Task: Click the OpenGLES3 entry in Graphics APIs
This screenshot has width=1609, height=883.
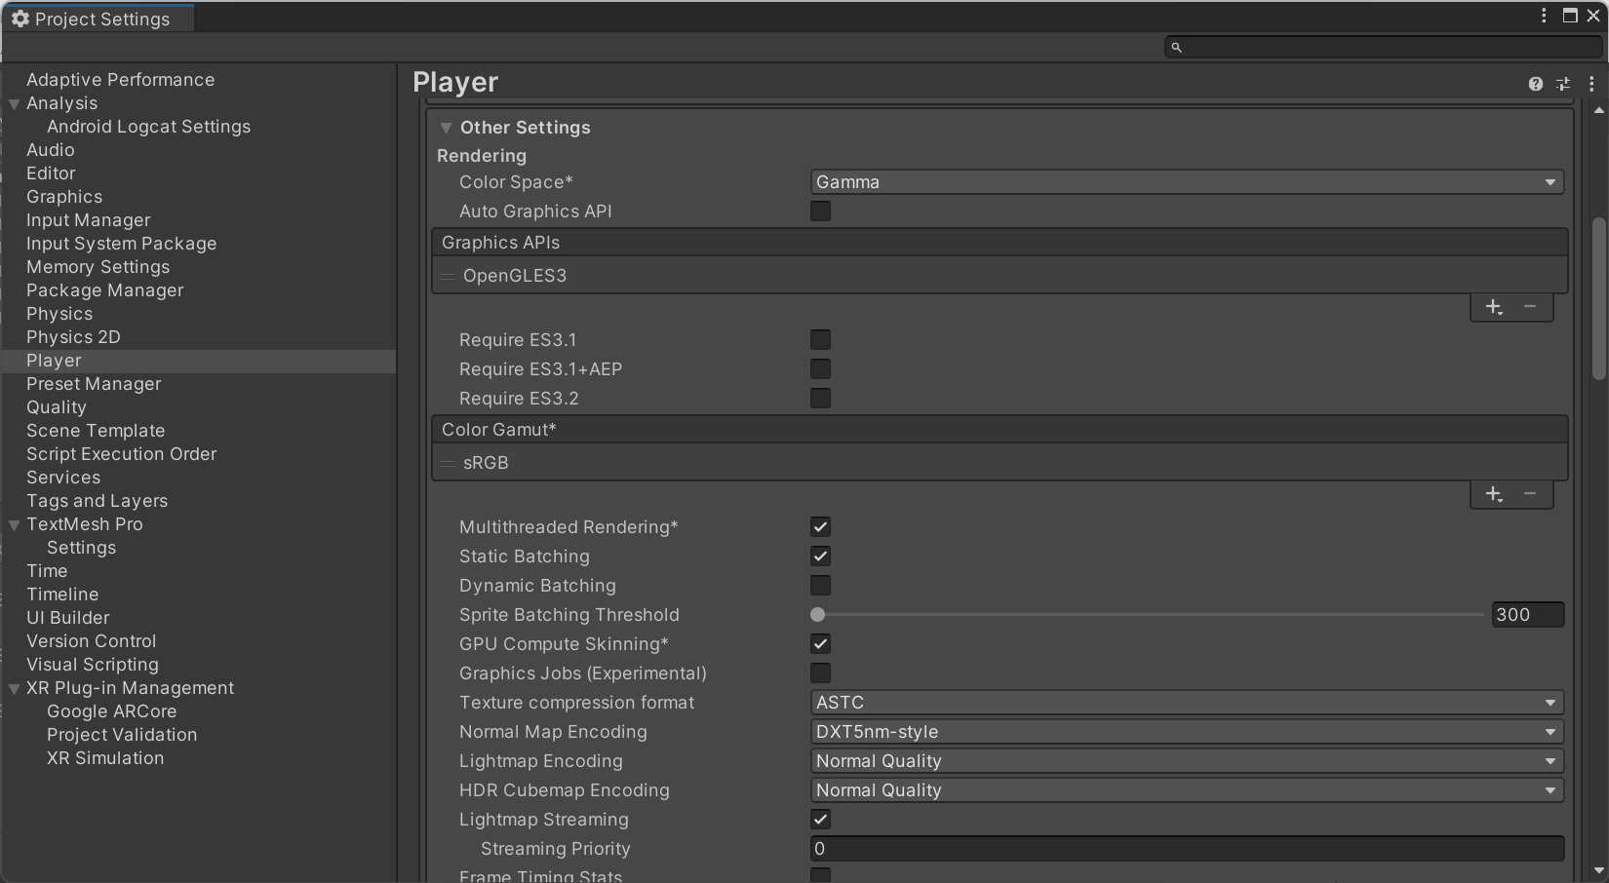Action: click(x=515, y=276)
